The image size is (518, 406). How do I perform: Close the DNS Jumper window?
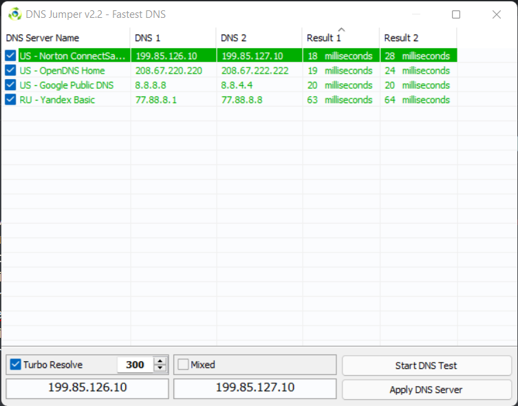click(x=497, y=14)
